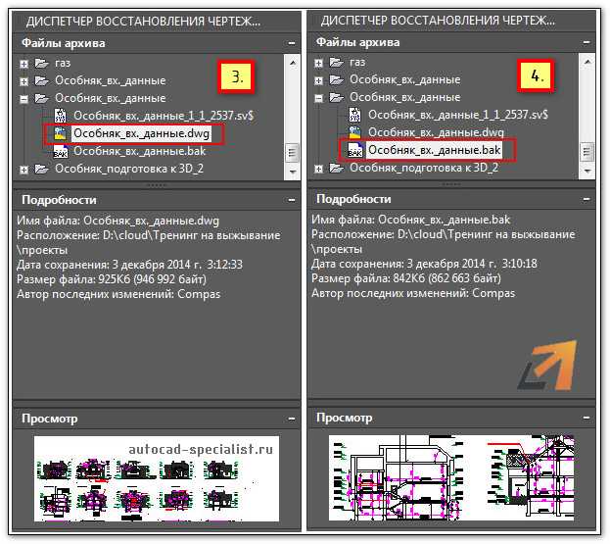Click the DWG file icon in left panel

coord(61,133)
